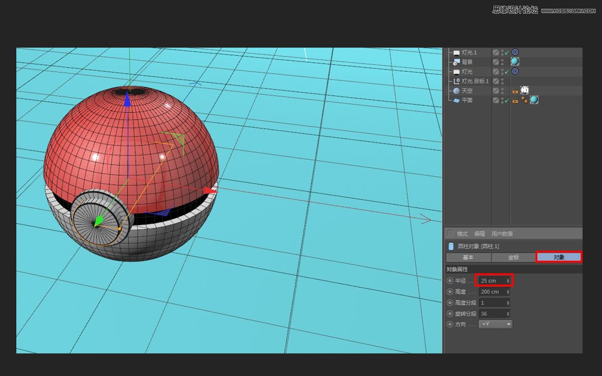Viewport: 602px width, 376px height.
Task: Toggle the green enable checkmark on 平面
Action: [505, 100]
